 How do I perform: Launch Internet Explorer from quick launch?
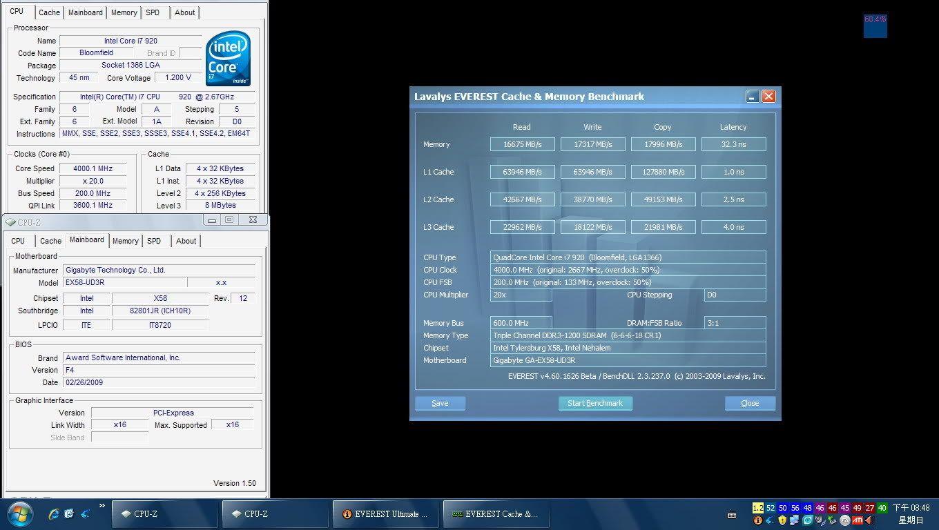coord(54,513)
